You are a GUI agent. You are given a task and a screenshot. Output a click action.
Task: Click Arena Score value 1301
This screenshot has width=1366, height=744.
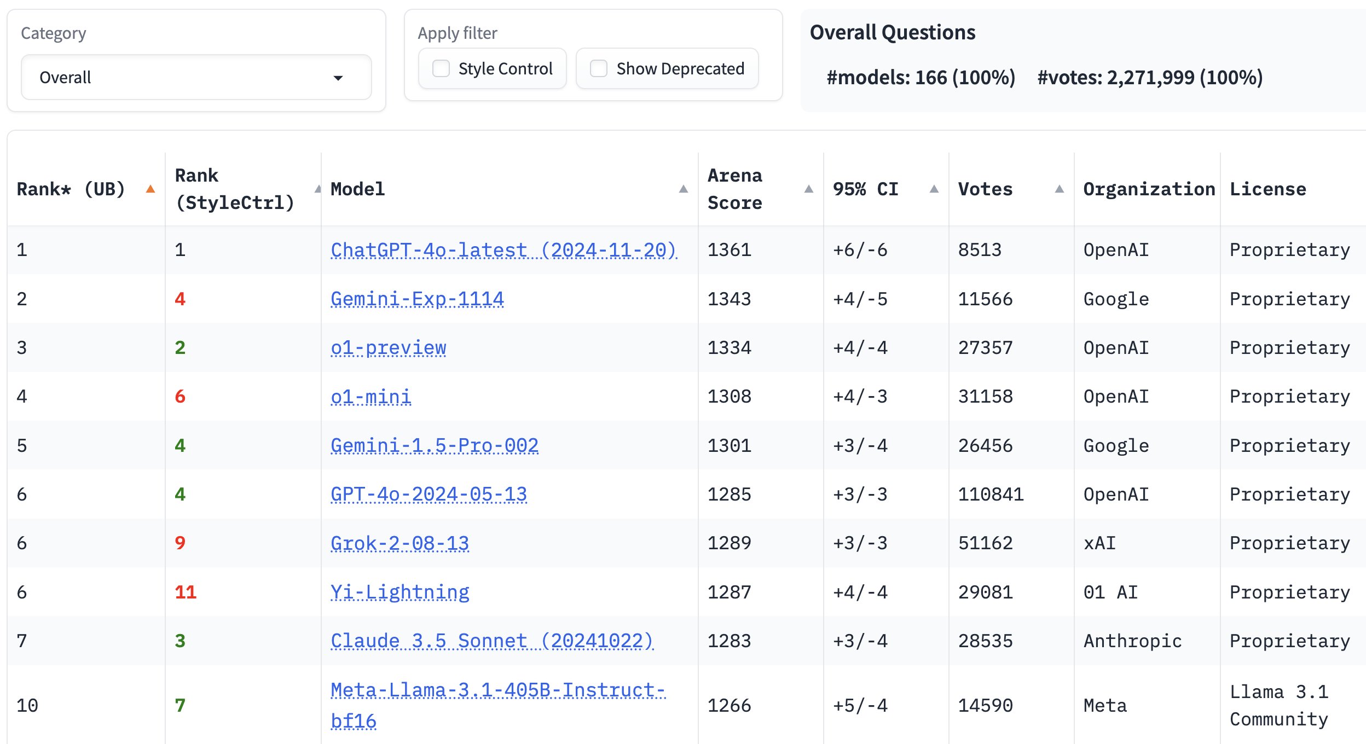click(x=729, y=446)
